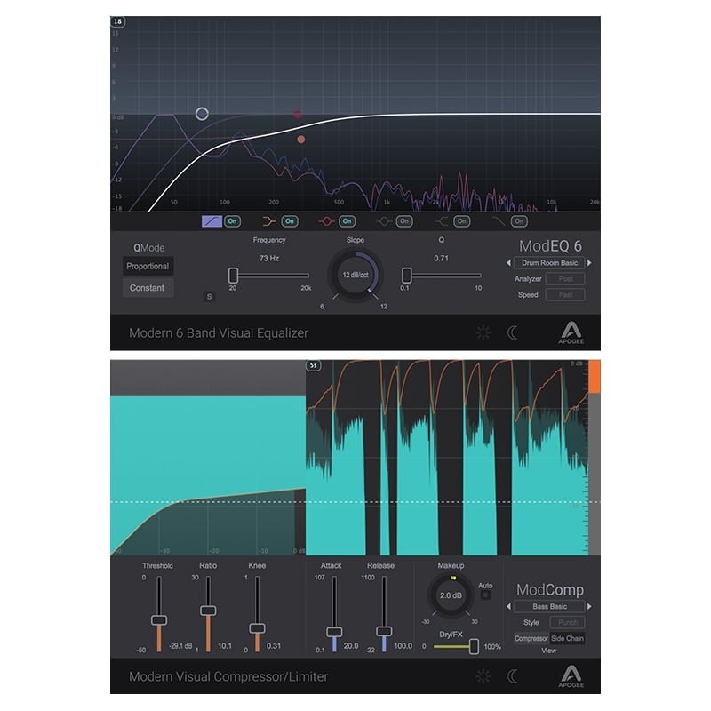Viewport: 711px width, 711px height.
Task: Click the Q slider handle
Action: [x=407, y=275]
